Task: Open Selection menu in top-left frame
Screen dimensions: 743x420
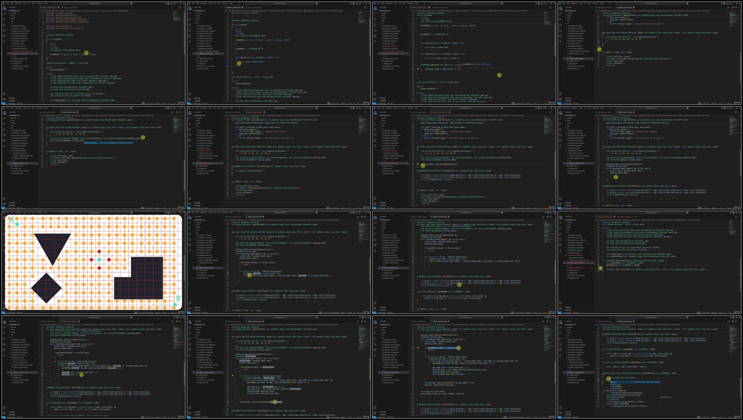Action: point(18,3)
